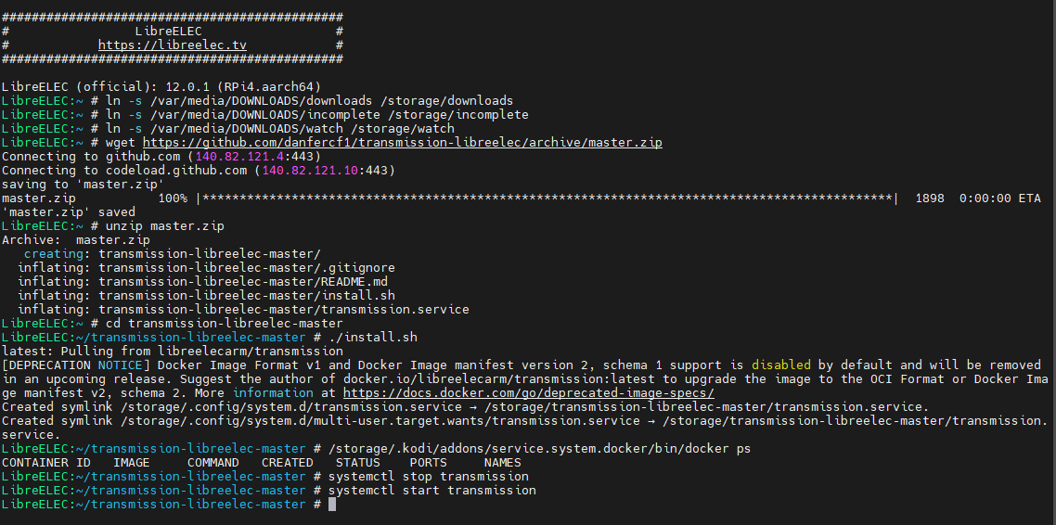Click the "systemctl stop transmission" command
This screenshot has height=525, width=1056.
pos(428,477)
